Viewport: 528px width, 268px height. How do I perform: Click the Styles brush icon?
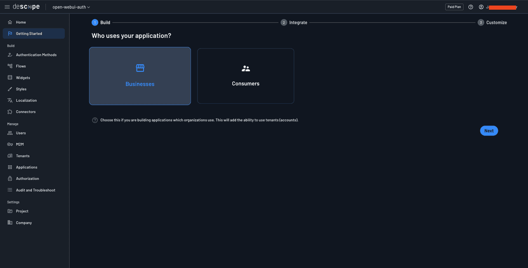tap(10, 89)
